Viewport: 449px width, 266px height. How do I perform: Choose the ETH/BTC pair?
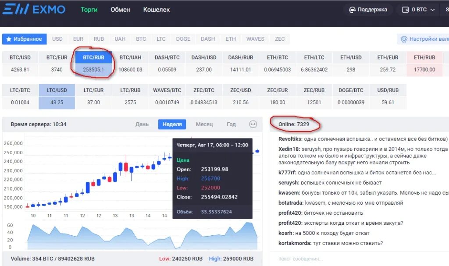(278, 64)
